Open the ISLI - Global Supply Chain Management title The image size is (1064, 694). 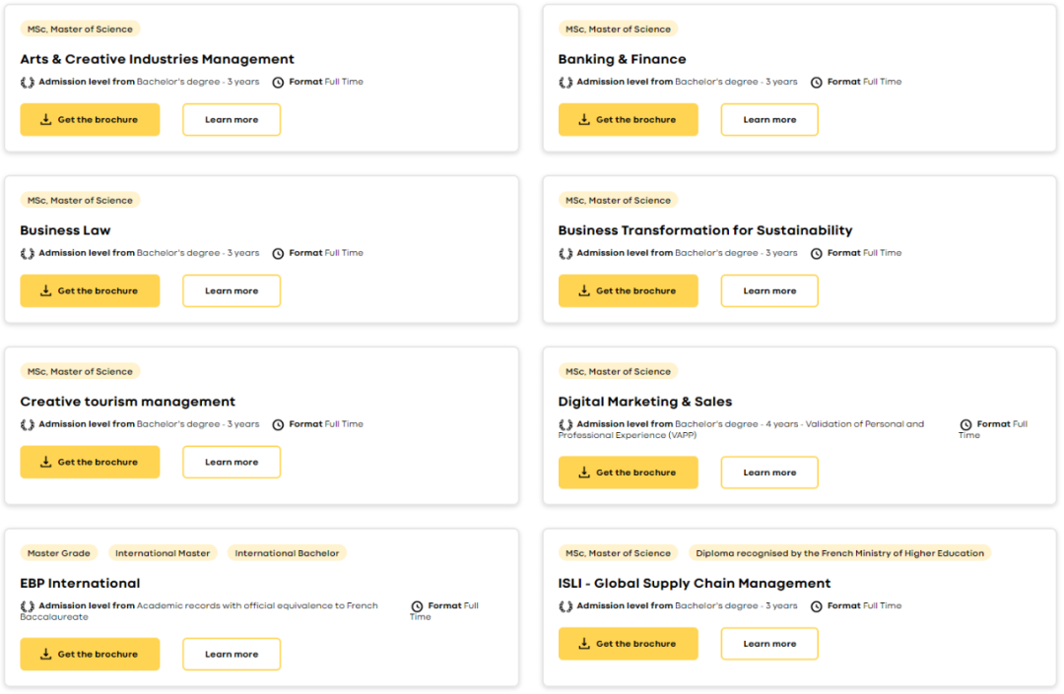click(x=694, y=584)
